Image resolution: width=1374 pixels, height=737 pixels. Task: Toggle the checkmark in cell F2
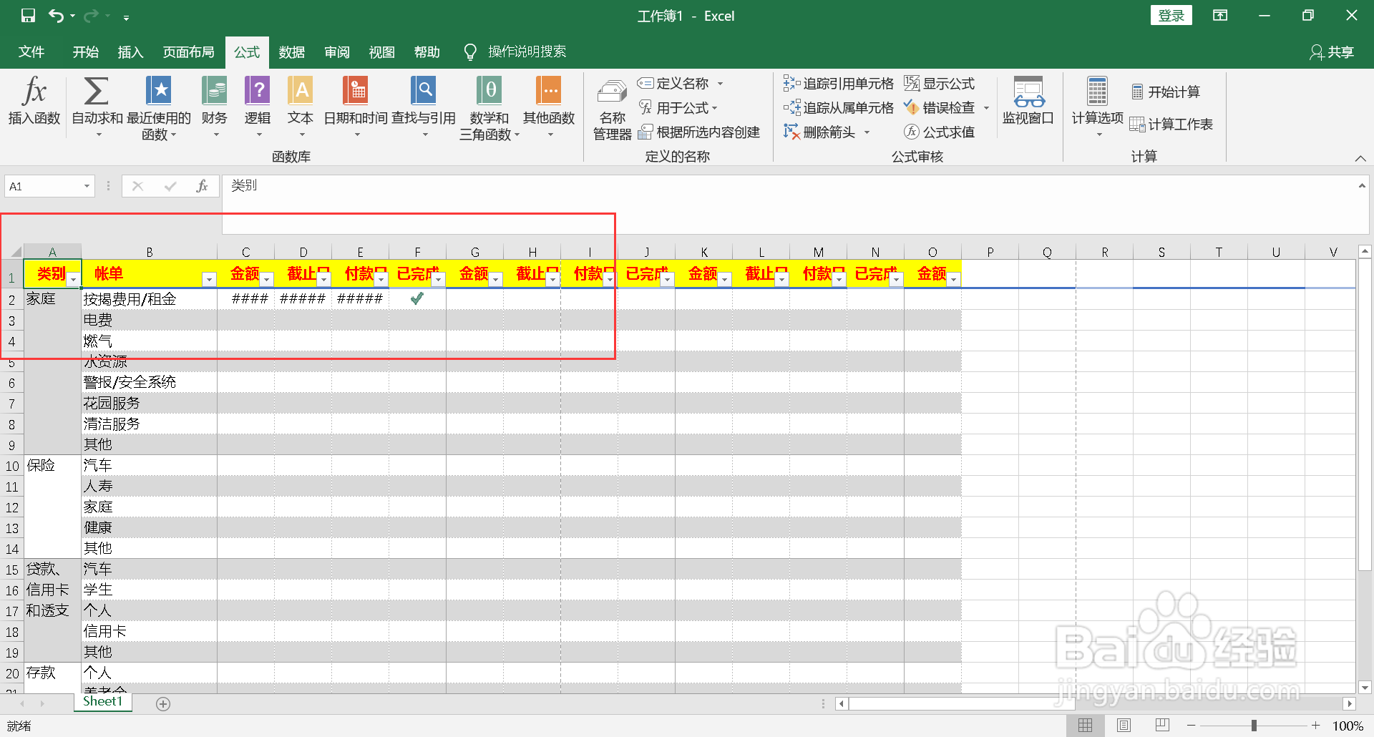(x=417, y=298)
